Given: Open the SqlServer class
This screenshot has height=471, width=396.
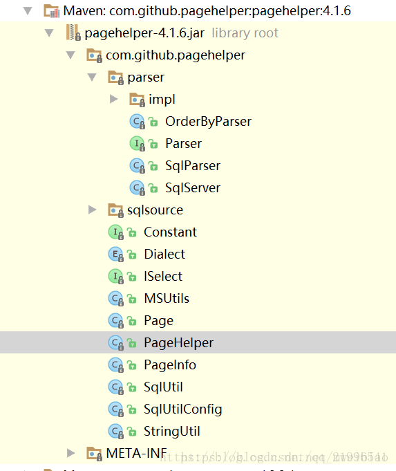Looking at the screenshot, I should [x=193, y=187].
